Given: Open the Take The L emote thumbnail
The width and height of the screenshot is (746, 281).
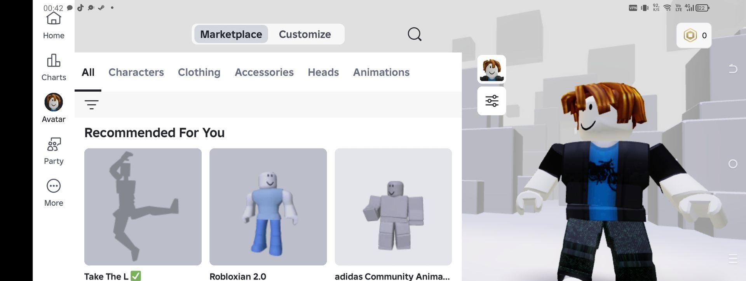Looking at the screenshot, I should point(143,207).
